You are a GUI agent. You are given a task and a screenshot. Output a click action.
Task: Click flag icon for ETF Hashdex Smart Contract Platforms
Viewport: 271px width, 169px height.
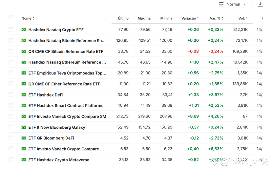[x=24, y=106]
